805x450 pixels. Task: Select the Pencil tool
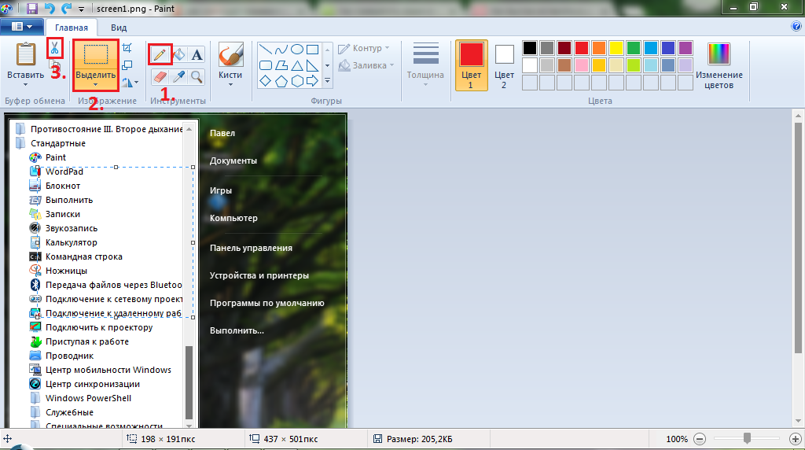click(x=160, y=54)
